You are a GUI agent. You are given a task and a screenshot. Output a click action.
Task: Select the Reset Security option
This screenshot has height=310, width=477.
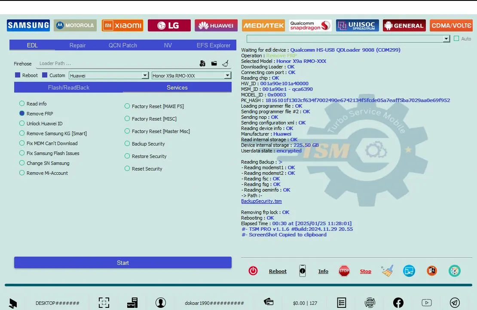pos(127,169)
